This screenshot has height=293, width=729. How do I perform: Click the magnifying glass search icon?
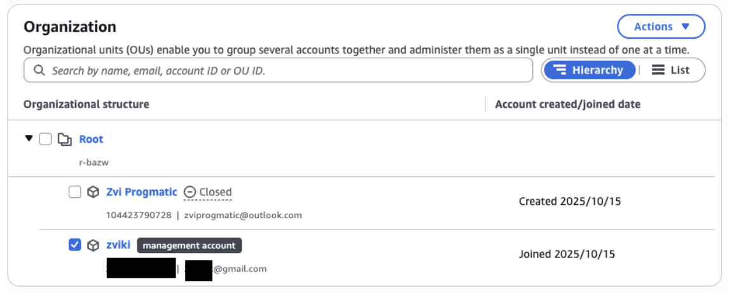(x=39, y=70)
